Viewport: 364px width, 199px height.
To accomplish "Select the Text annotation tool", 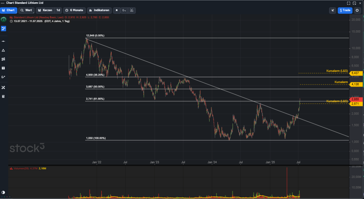I will coord(3,68).
